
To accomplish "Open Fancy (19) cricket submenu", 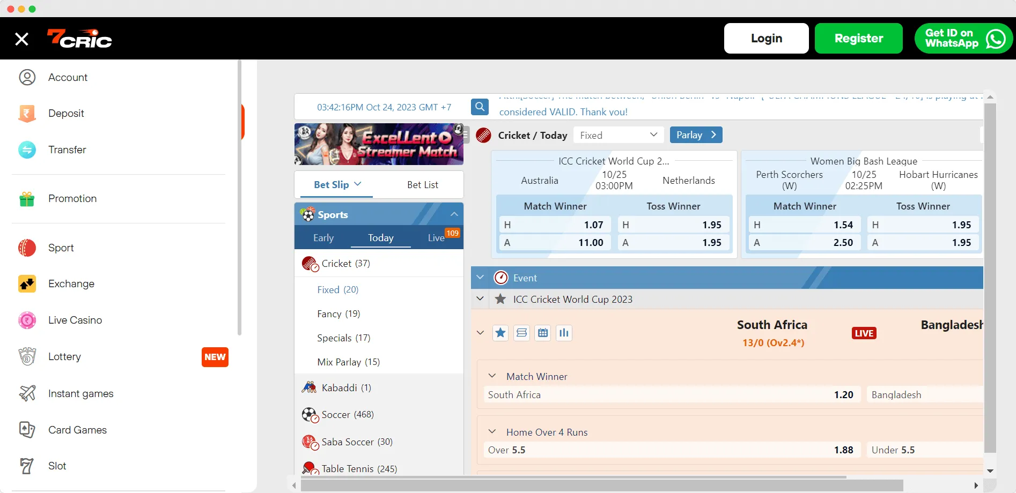I will tap(338, 313).
